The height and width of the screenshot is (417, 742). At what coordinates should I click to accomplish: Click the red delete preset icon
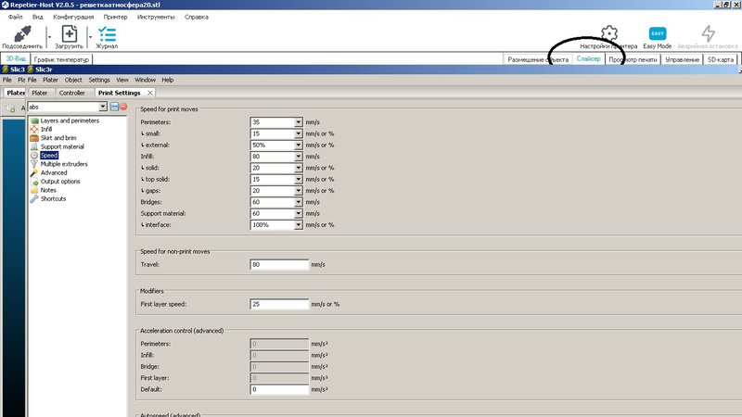(123, 107)
